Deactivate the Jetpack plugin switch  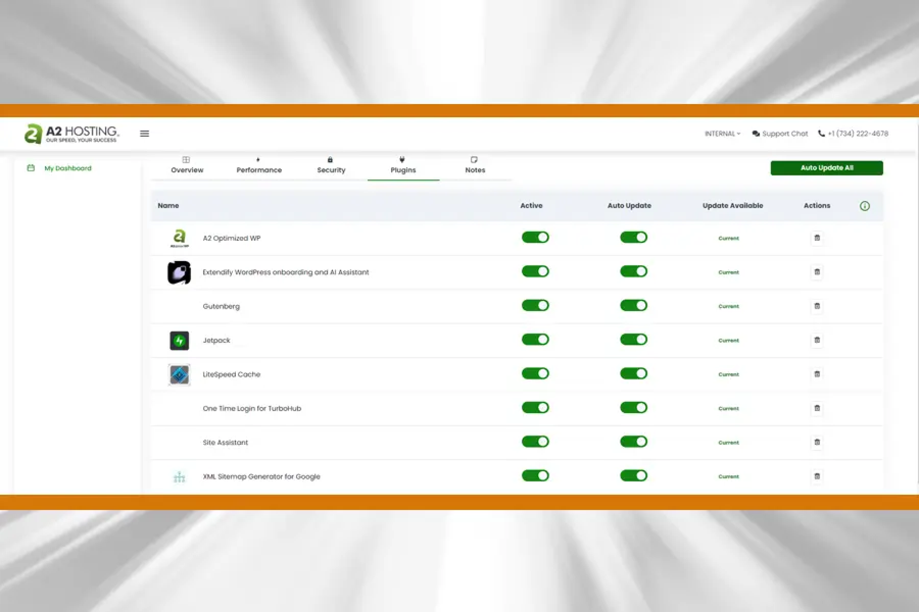point(535,340)
